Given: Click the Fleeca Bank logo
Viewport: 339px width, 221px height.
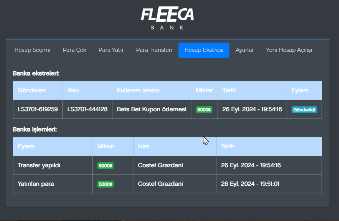Looking at the screenshot, I should point(167,18).
